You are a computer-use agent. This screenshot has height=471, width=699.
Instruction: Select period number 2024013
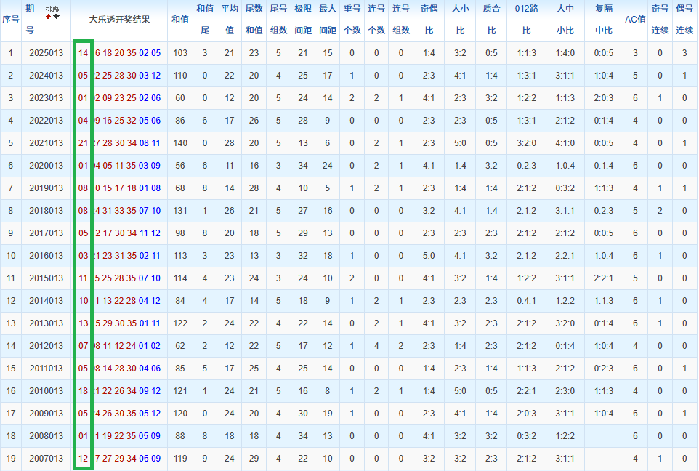tap(47, 76)
